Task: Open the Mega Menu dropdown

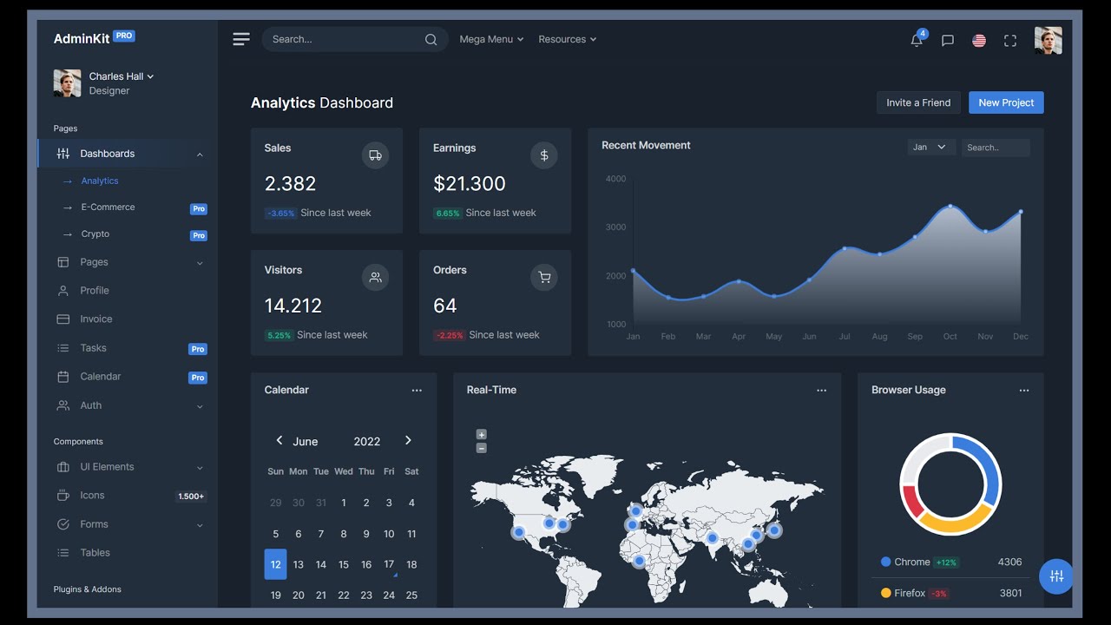Action: point(491,39)
